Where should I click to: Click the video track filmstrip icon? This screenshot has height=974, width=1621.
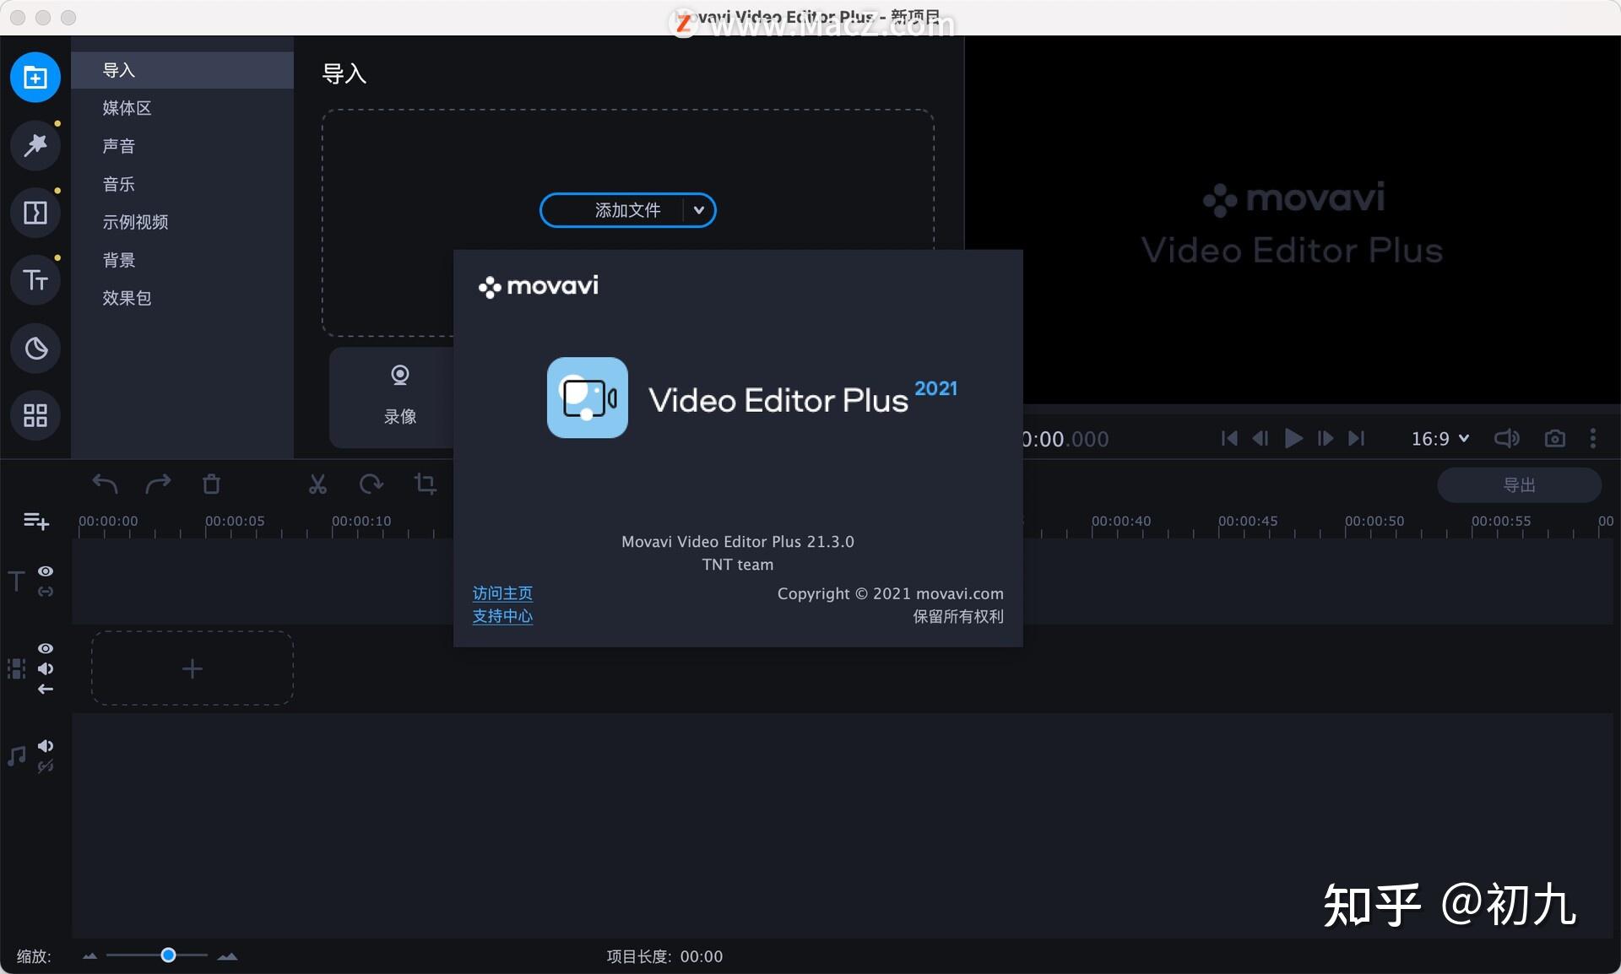(16, 668)
